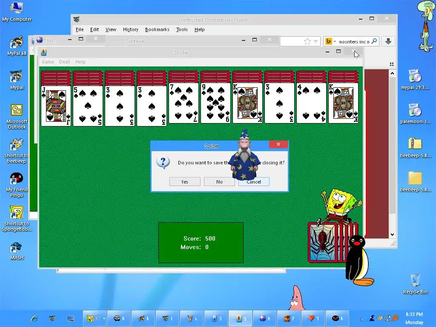Open the Recycle Bin
The width and height of the screenshot is (436, 327).
pos(415,284)
